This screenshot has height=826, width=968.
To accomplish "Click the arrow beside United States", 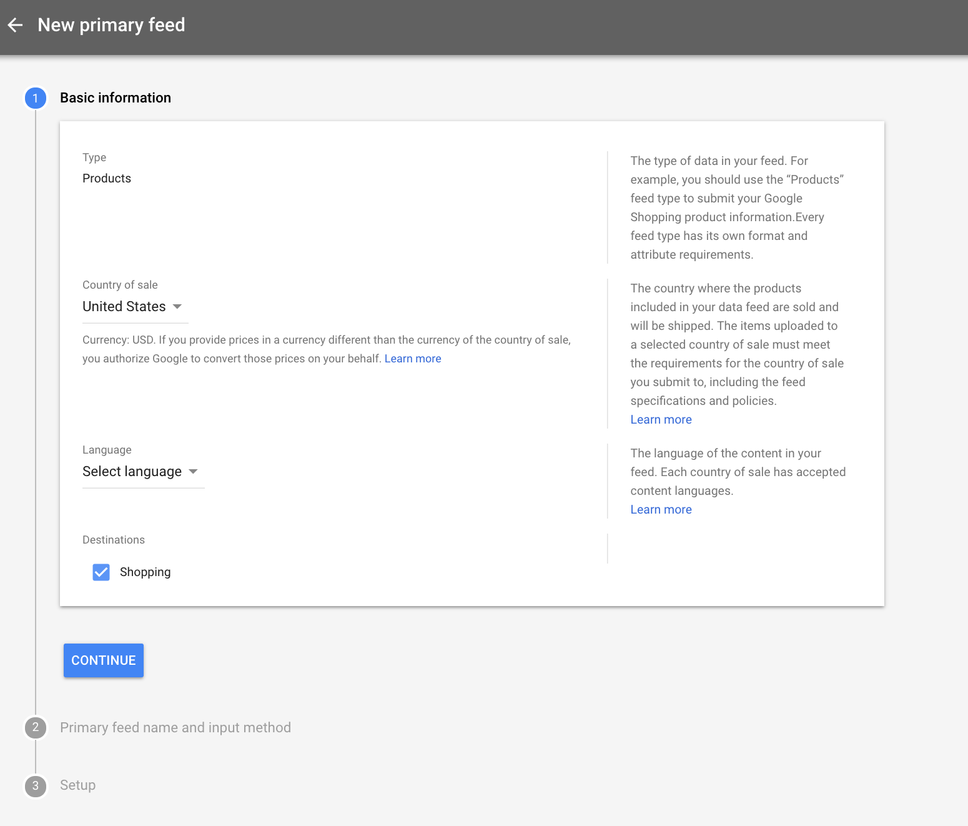I will pyautogui.click(x=177, y=307).
